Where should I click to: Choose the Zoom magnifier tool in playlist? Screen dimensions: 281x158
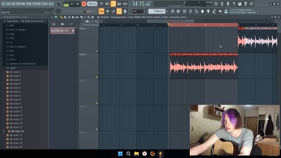tap(89, 17)
